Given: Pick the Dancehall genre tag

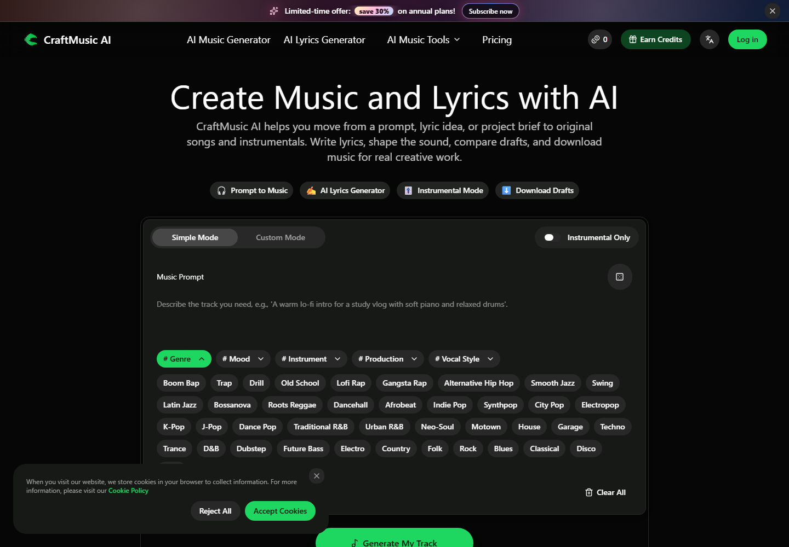Looking at the screenshot, I should click(x=351, y=405).
